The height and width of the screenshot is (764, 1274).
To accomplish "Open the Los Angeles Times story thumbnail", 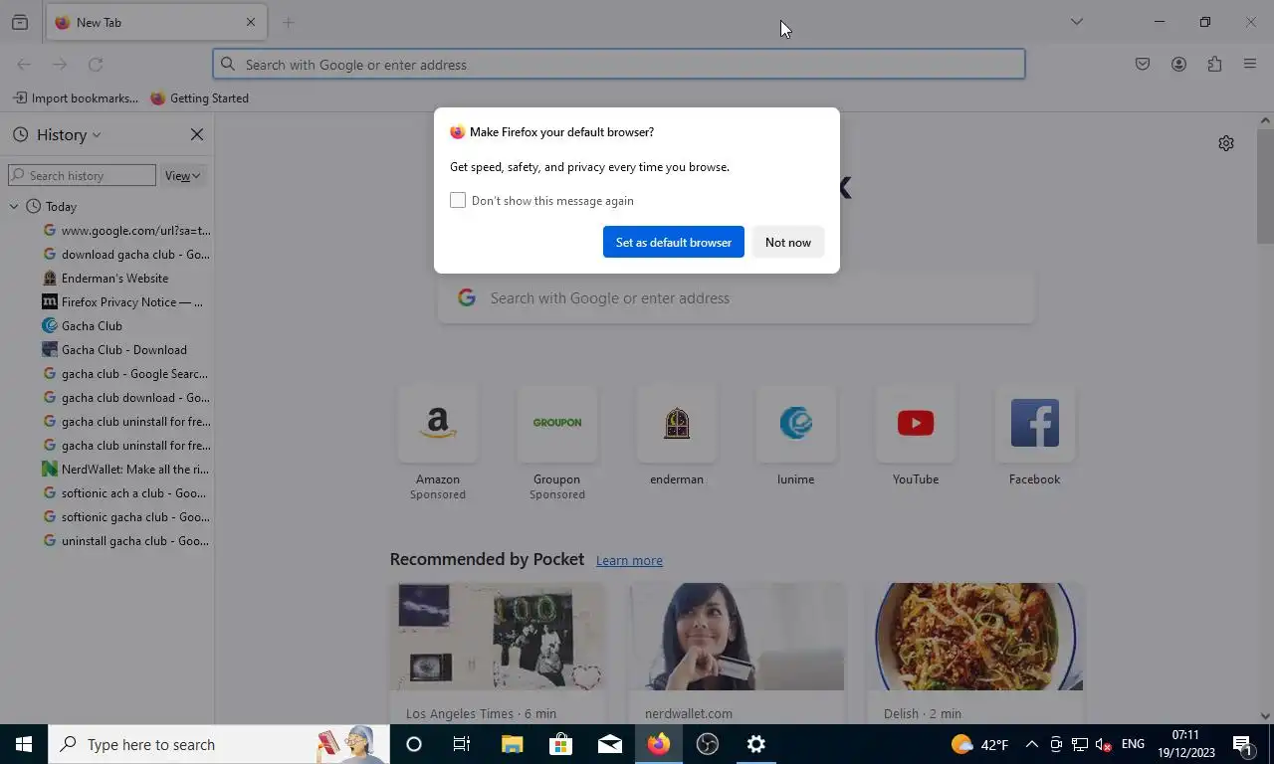I will [x=498, y=637].
